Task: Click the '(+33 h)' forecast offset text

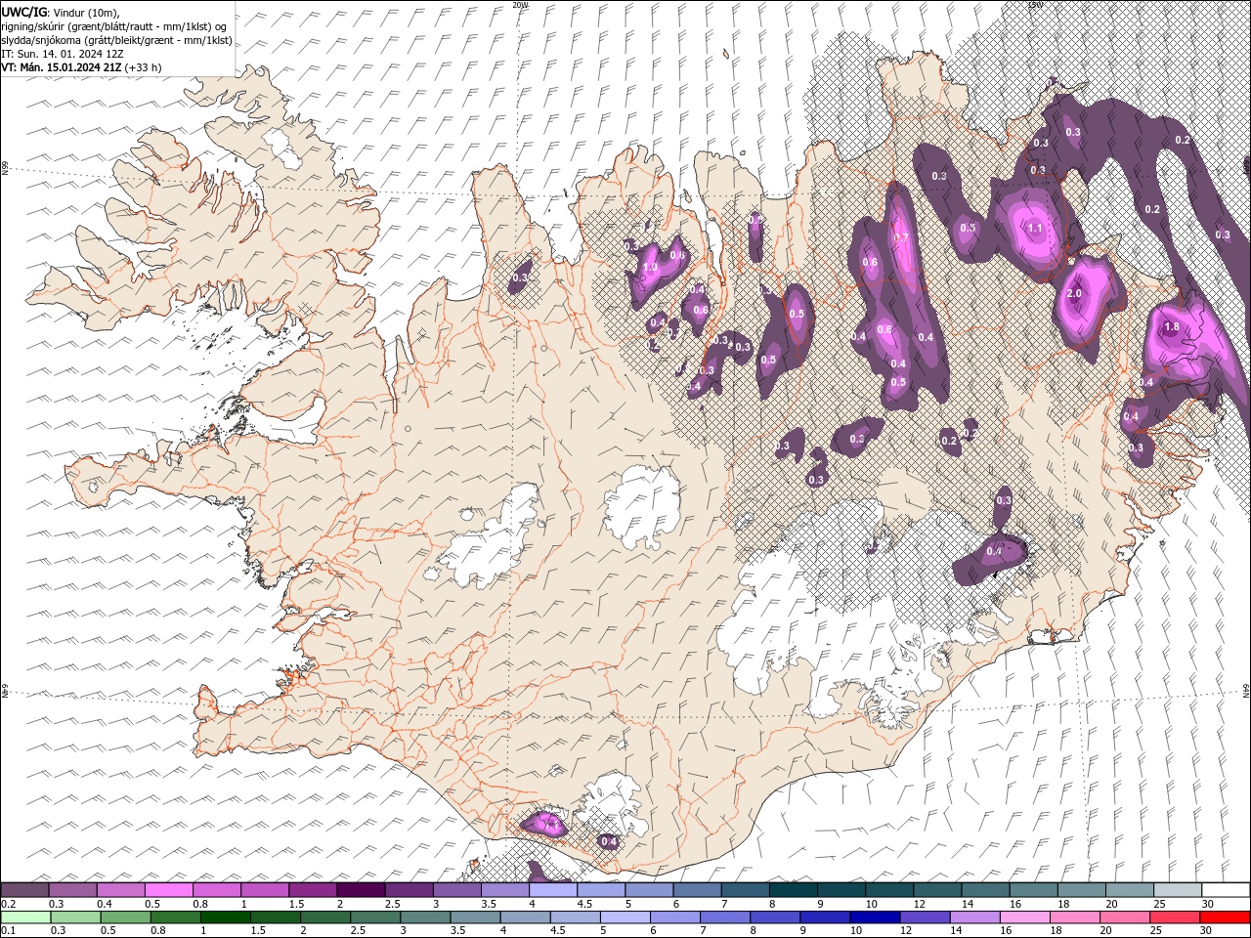Action: pos(143,67)
